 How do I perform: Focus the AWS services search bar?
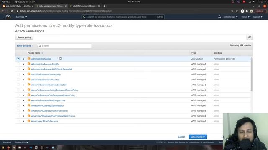pos(123,17)
